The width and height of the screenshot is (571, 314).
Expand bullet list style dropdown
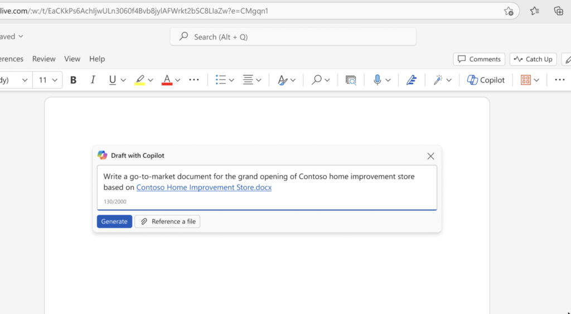(x=231, y=80)
